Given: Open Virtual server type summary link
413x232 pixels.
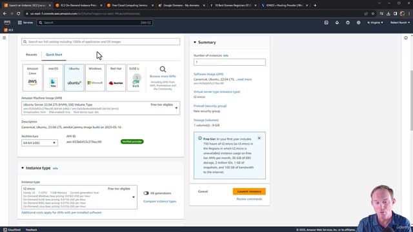Looking at the screenshot, I should point(217,92).
